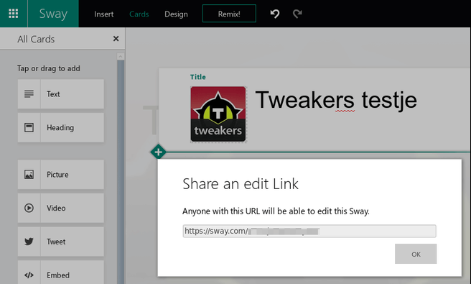The width and height of the screenshot is (471, 284).
Task: Add an Embed card
Action: pos(61,272)
